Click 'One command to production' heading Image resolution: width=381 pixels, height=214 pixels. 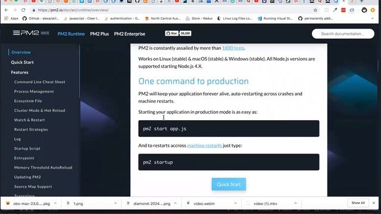point(193,81)
